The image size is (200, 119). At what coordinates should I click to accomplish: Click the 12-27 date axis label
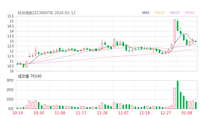click(x=166, y=113)
